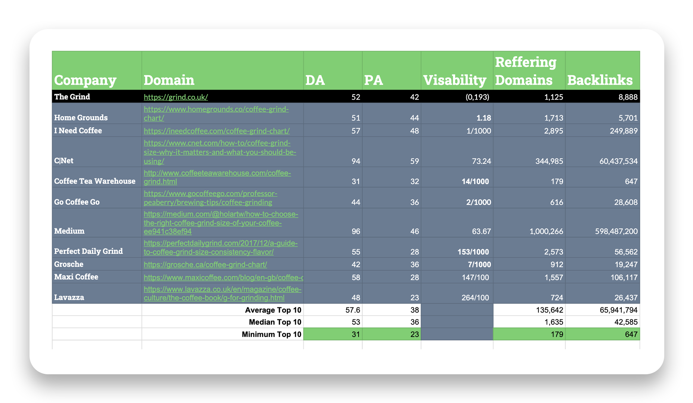The width and height of the screenshot is (693, 403).
Task: Click C|Net DA value 94
Action: pos(356,161)
